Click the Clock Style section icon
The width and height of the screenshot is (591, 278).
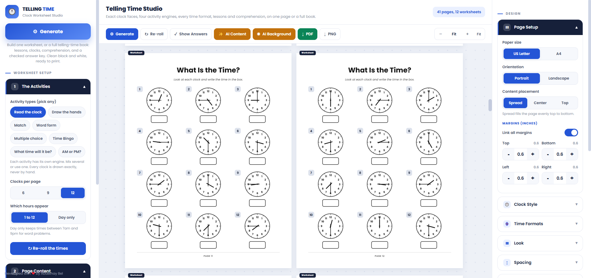click(x=507, y=205)
